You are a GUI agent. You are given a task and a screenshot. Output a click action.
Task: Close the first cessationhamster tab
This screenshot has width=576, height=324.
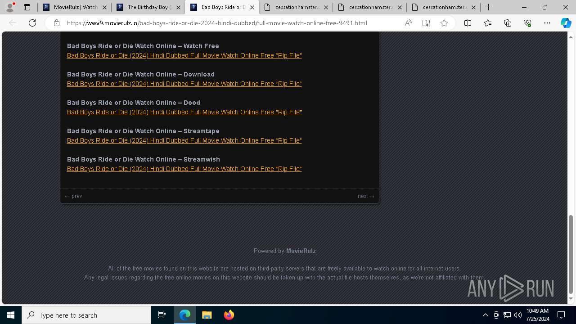(326, 7)
